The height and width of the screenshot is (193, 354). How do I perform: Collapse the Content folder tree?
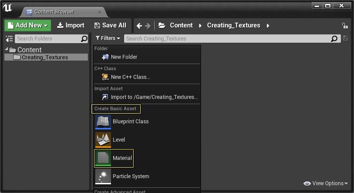[7, 49]
